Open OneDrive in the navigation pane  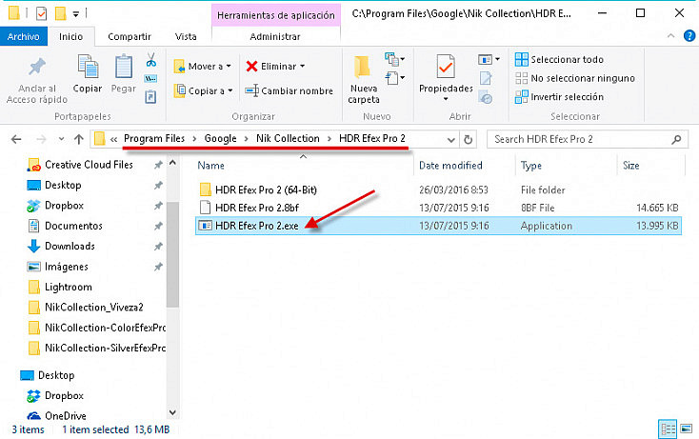(65, 416)
